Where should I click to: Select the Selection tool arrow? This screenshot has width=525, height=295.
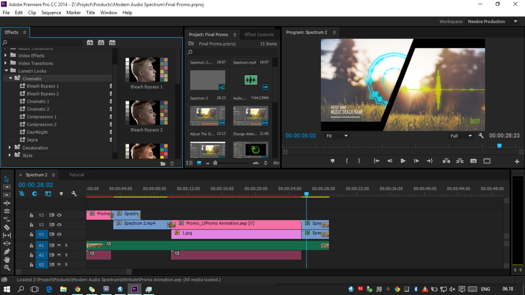pyautogui.click(x=7, y=179)
